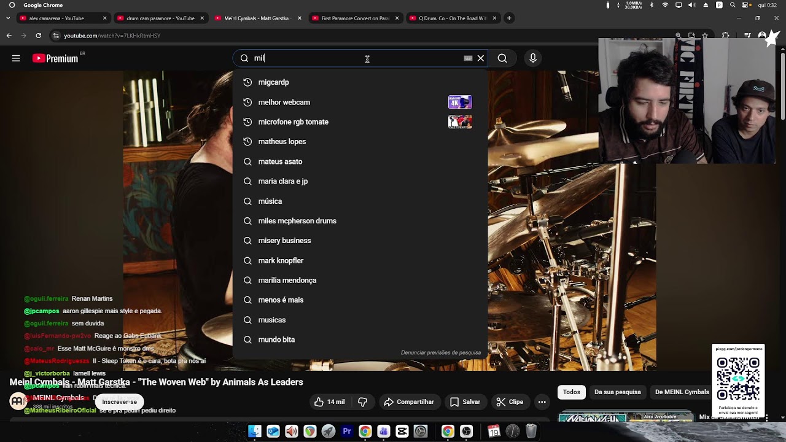Select suggestion "migcardp"
This screenshot has width=786, height=442.
360,82
